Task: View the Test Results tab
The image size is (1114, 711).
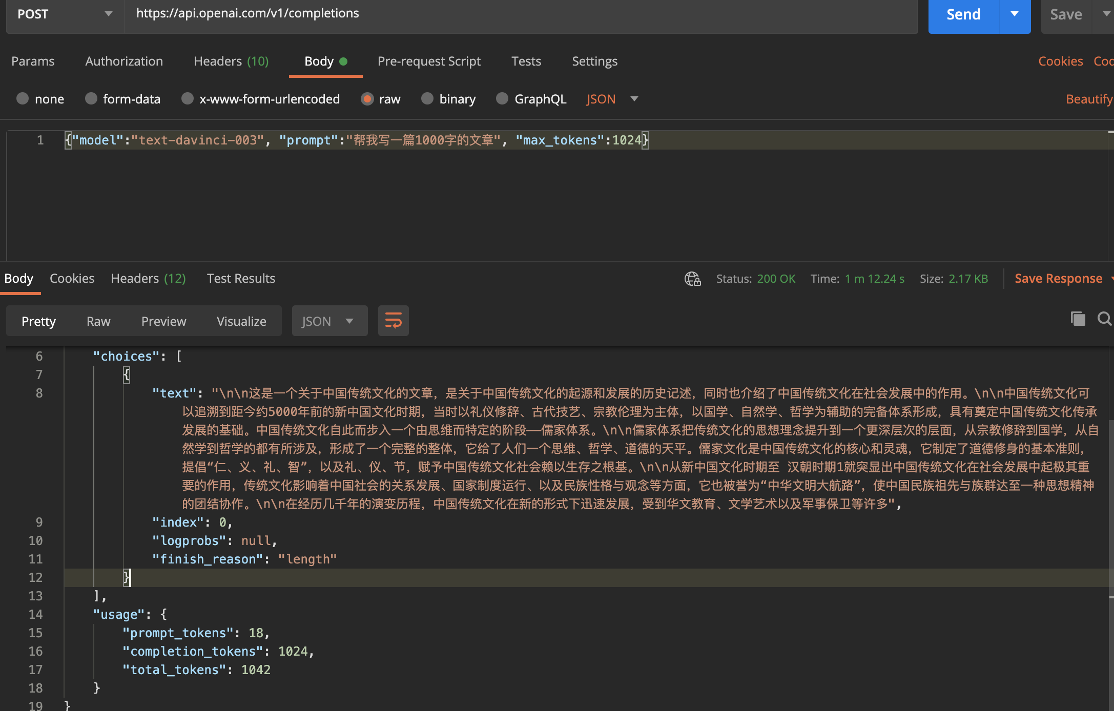Action: (x=241, y=278)
